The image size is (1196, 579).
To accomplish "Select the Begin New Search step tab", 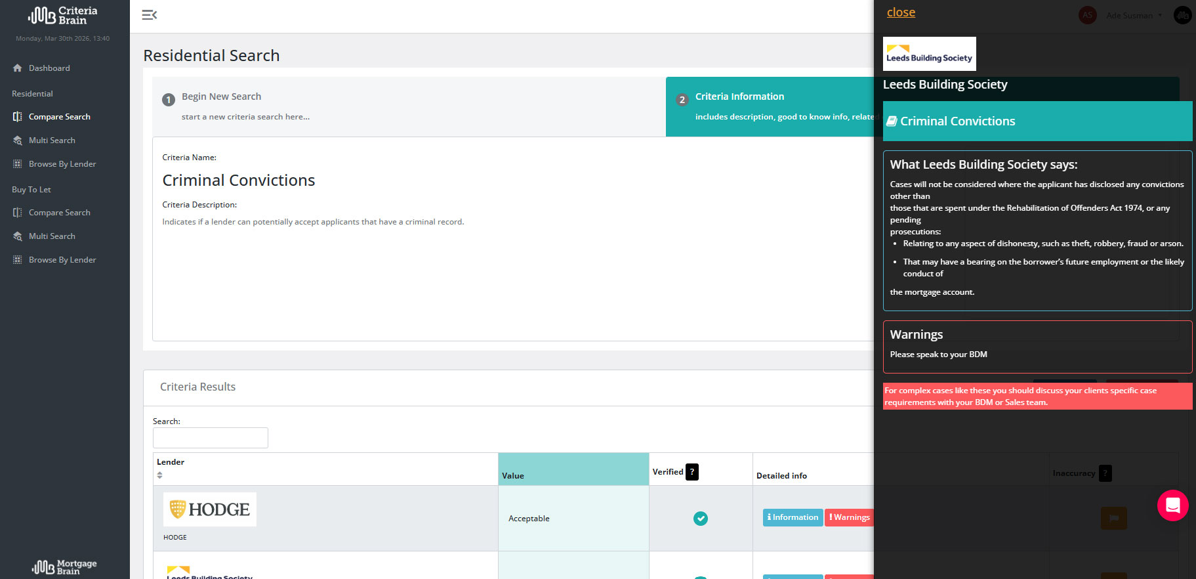I will pyautogui.click(x=409, y=106).
